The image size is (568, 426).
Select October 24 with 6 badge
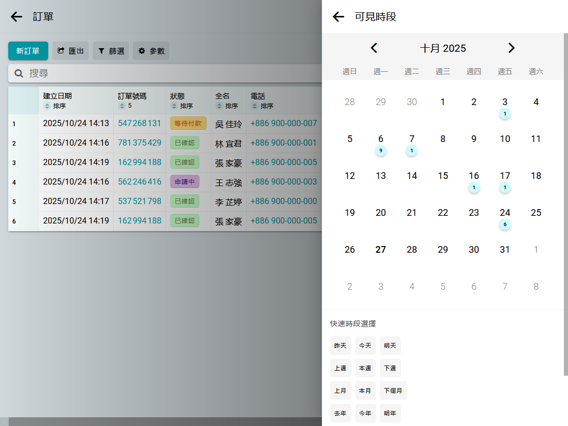[505, 213]
